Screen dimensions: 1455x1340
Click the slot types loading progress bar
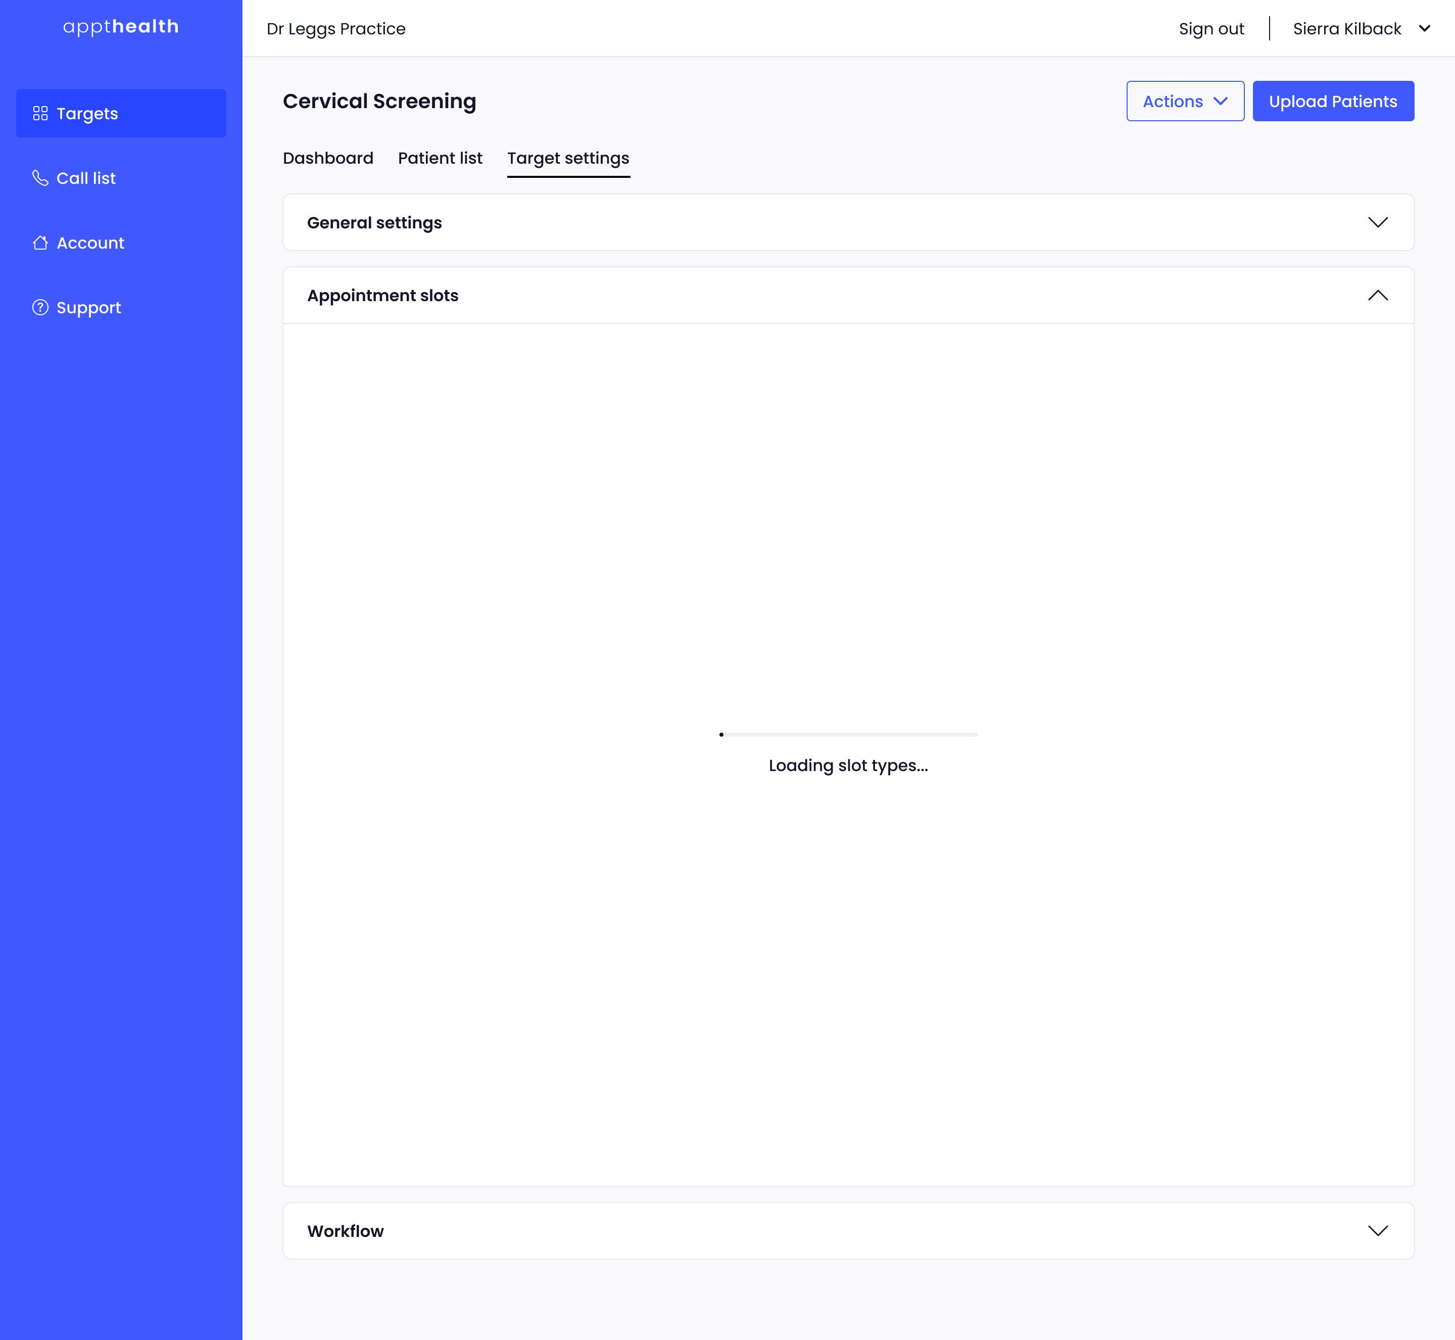848,735
